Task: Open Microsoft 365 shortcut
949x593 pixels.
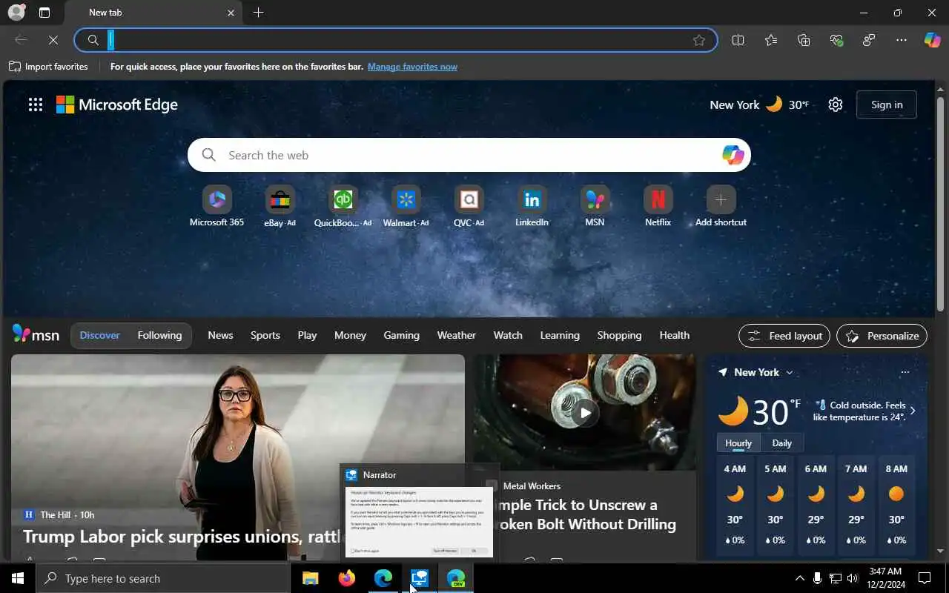Action: [216, 206]
